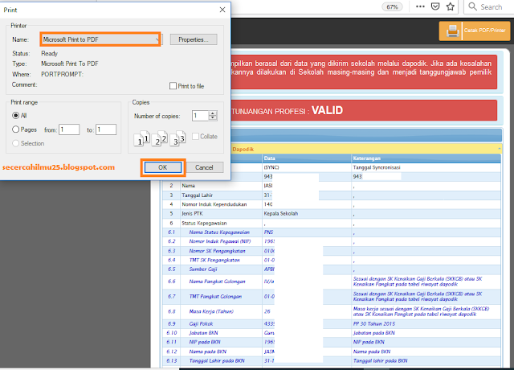Close the Print dialog

[x=222, y=10]
